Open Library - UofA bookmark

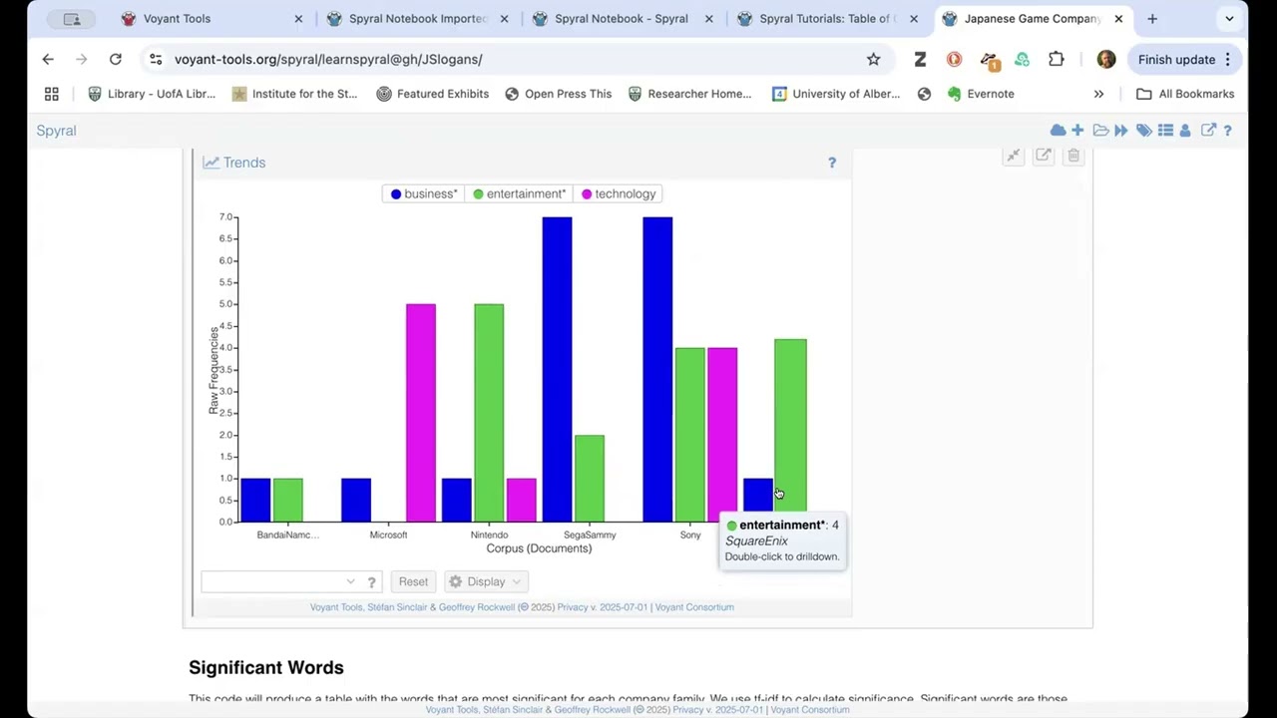(x=152, y=94)
